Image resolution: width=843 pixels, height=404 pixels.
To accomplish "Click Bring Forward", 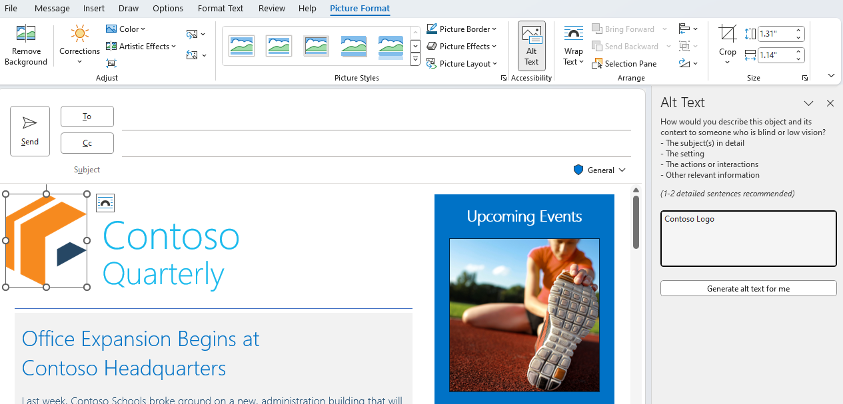I will pos(624,29).
